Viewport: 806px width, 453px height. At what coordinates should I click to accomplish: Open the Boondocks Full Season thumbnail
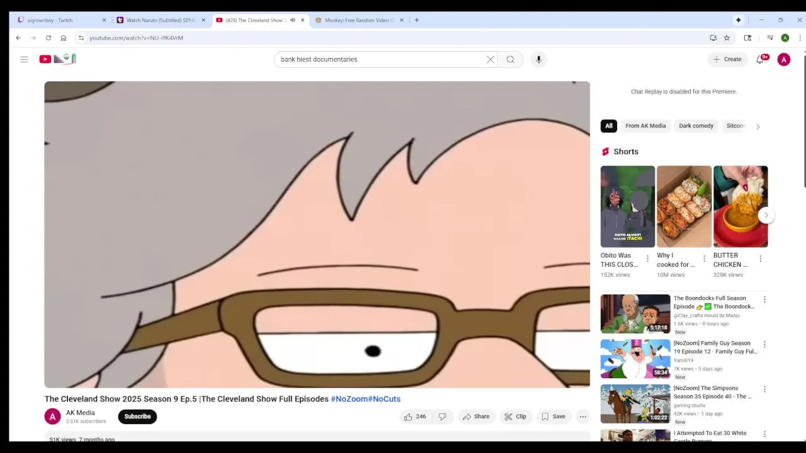tap(635, 313)
